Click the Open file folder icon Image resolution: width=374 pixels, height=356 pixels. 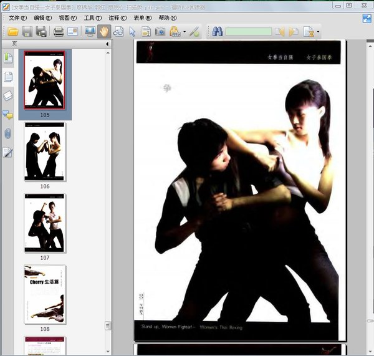12,31
